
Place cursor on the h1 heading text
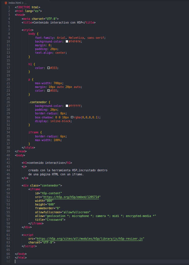tap(46, 163)
